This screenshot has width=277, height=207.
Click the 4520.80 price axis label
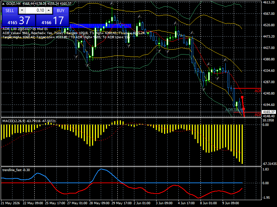[x=269, y=25]
